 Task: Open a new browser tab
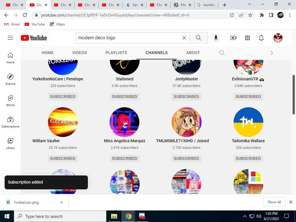click(x=224, y=5)
